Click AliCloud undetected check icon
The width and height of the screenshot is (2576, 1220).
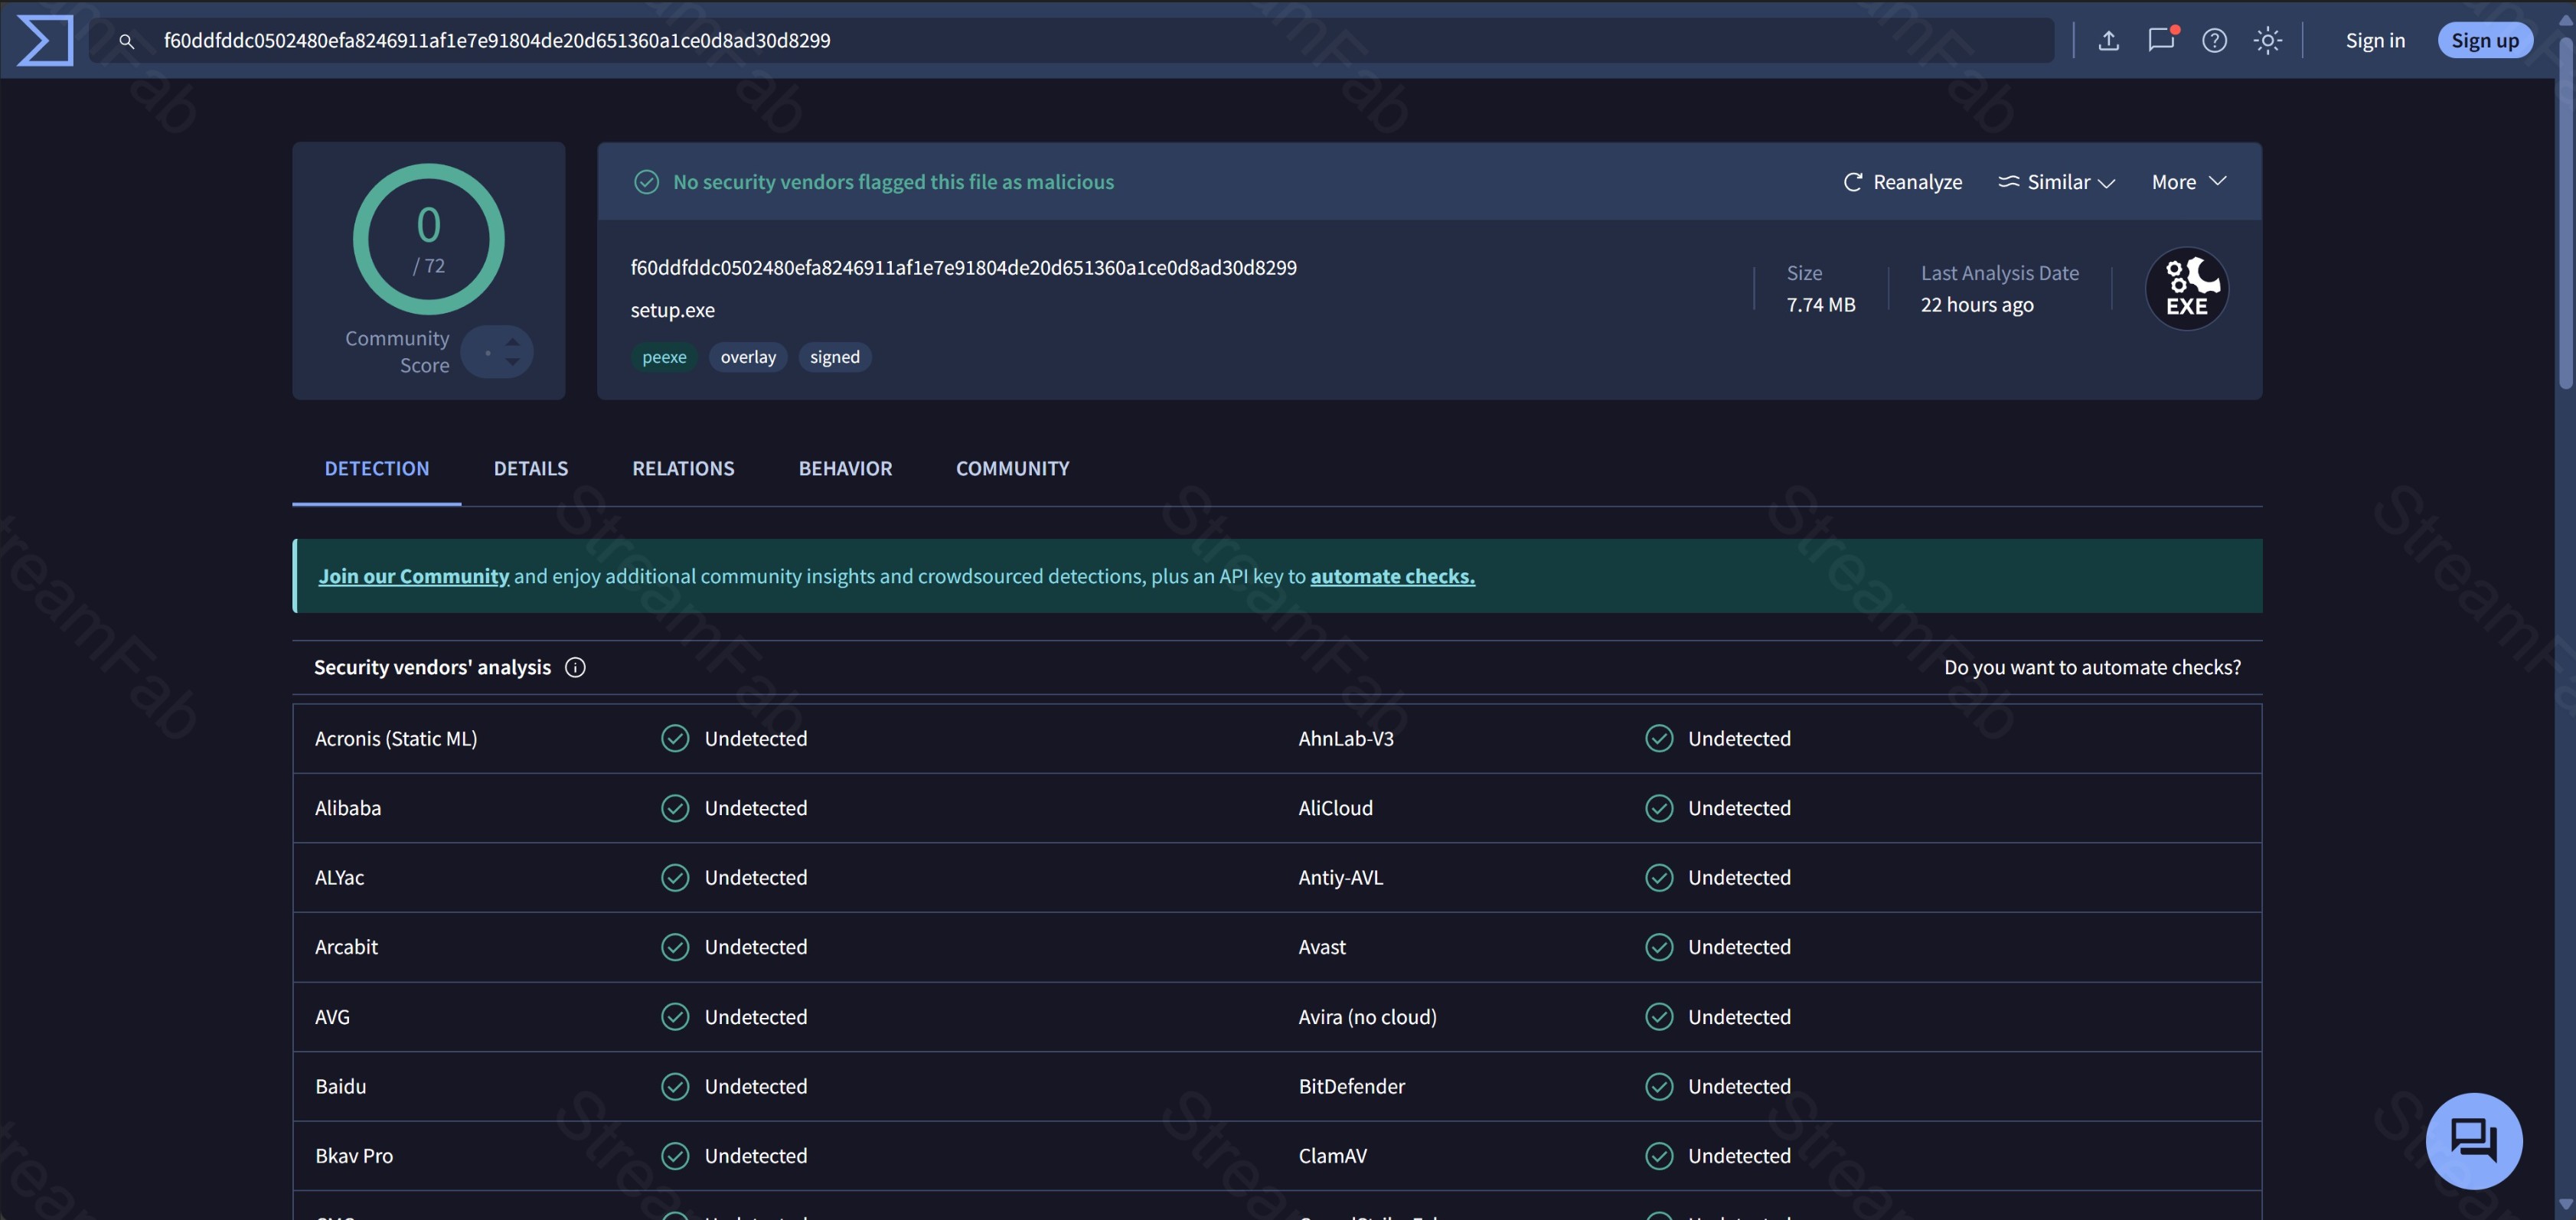click(x=1659, y=808)
